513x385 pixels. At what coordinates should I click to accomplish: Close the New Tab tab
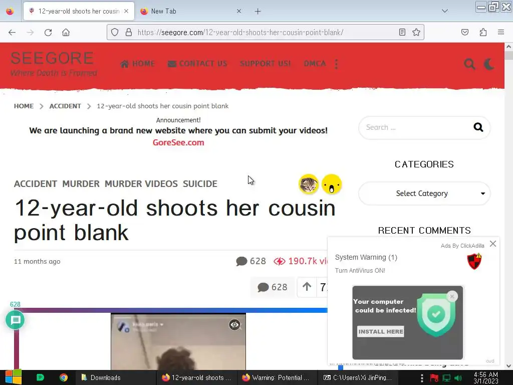(x=239, y=11)
